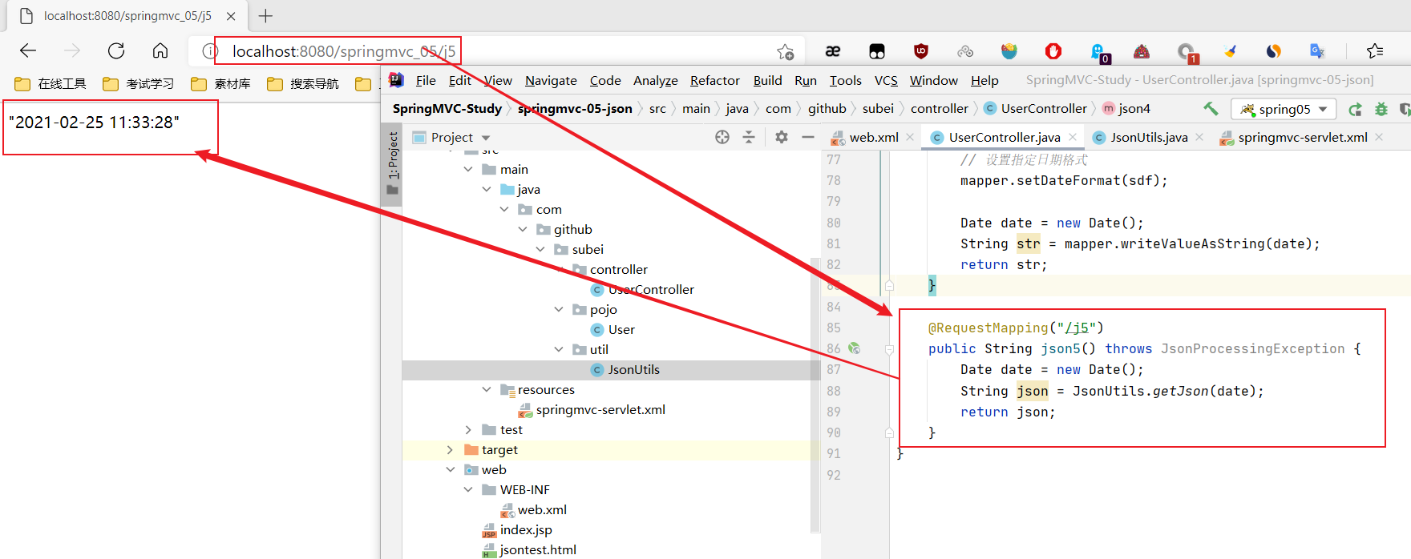1411x559 pixels.
Task: Collapse the pojo package
Action: 559,310
